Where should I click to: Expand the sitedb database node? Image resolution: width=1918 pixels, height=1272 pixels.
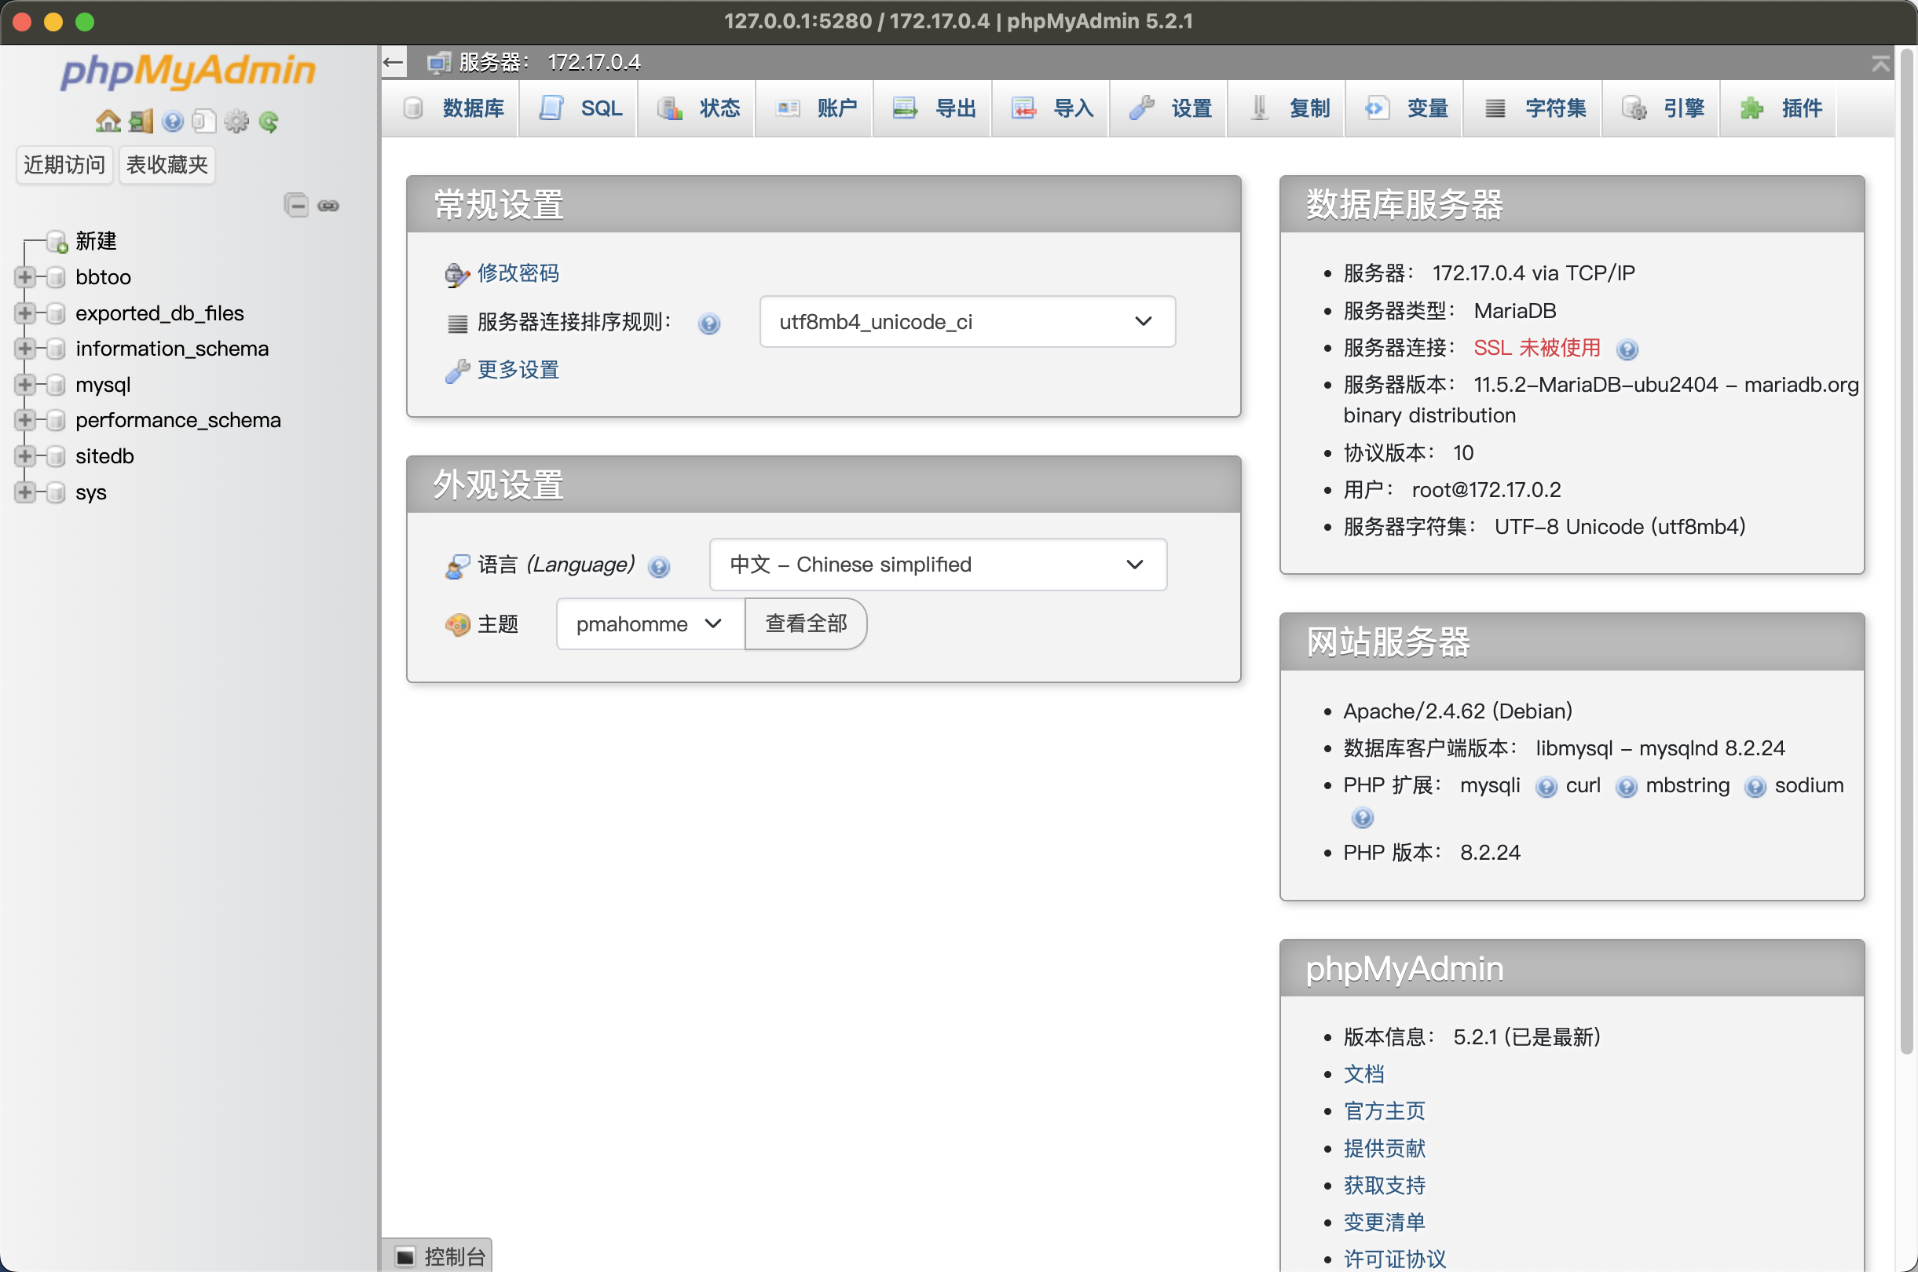tap(24, 456)
